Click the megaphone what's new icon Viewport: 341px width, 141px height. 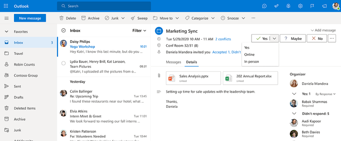(324, 6)
